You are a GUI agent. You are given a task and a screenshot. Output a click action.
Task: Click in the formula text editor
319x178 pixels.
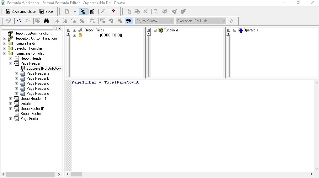coord(193,126)
